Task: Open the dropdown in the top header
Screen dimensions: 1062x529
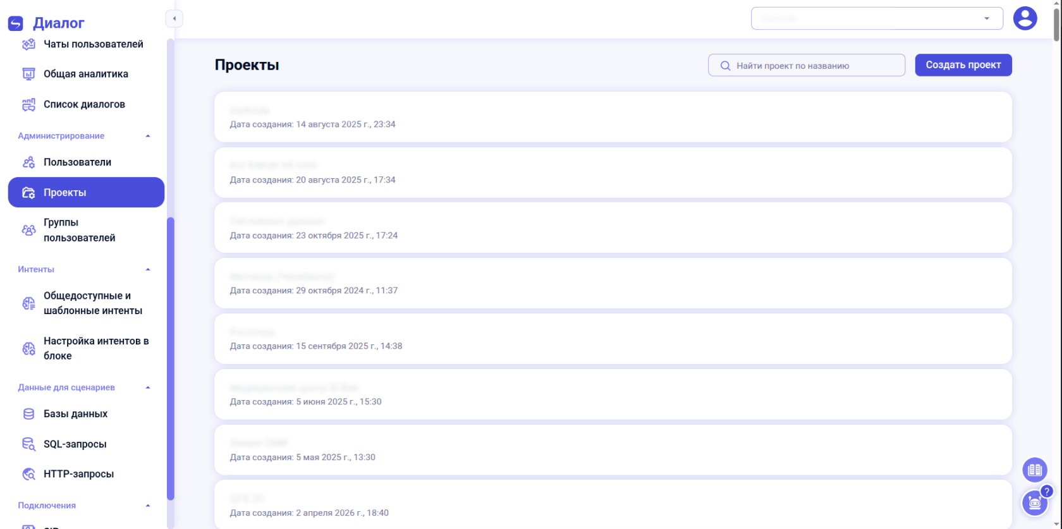Action: click(x=877, y=18)
